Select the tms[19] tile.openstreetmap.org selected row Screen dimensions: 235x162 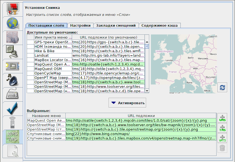pyautogui.click(x=122, y=129)
